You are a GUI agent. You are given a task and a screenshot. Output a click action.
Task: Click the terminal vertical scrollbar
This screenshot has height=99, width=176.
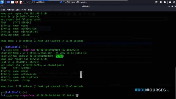coord(175,83)
